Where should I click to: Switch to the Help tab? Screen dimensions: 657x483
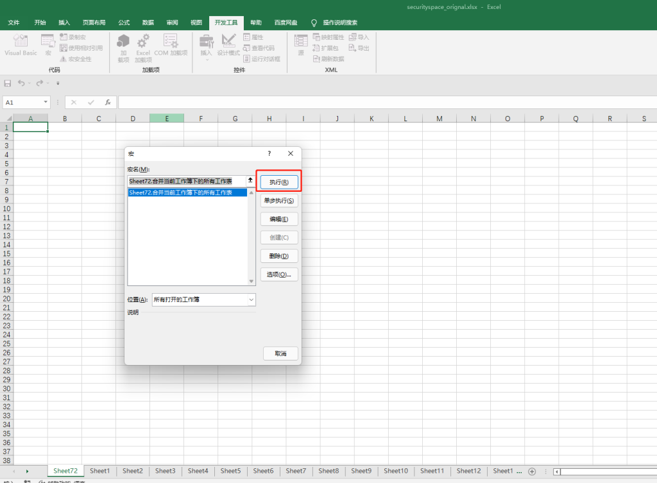256,22
